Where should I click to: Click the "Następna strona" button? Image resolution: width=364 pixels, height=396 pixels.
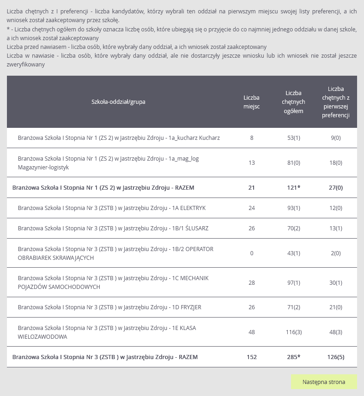(324, 382)
